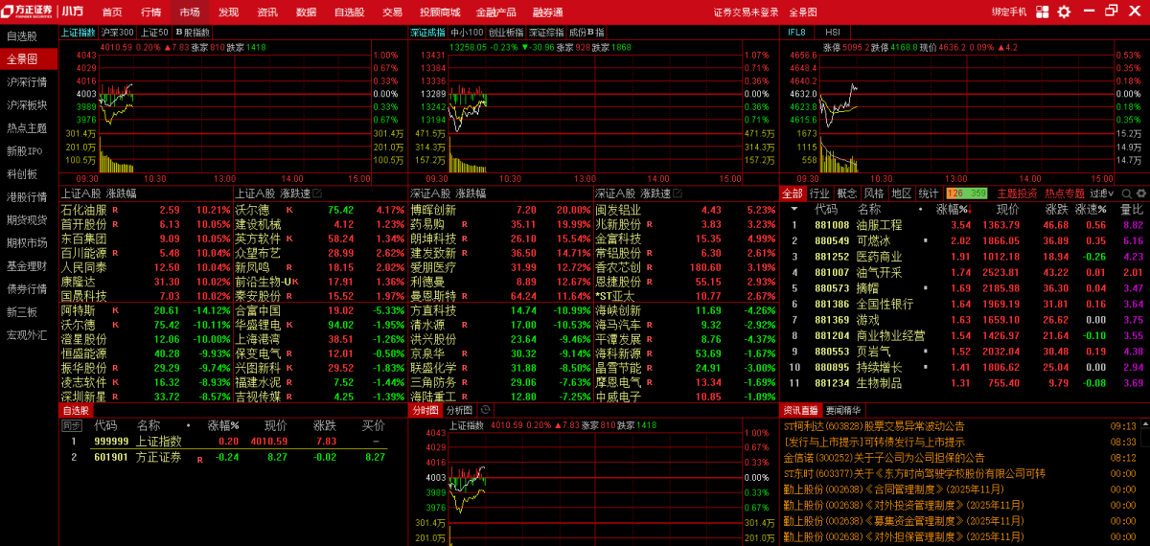Switch the index chart to HSI

[832, 32]
